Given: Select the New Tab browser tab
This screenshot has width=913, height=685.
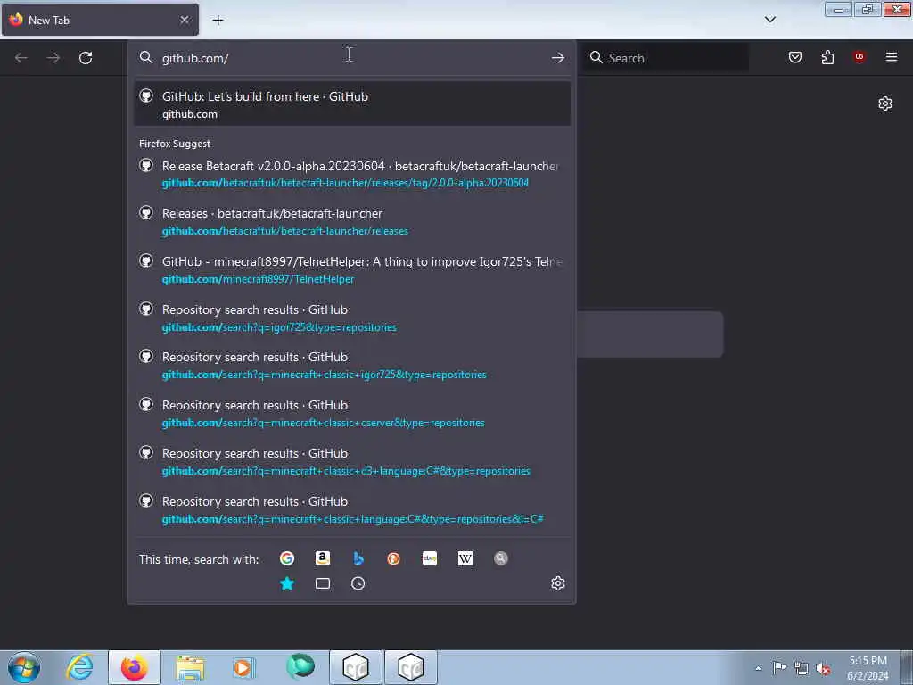Looking at the screenshot, I should click(100, 20).
